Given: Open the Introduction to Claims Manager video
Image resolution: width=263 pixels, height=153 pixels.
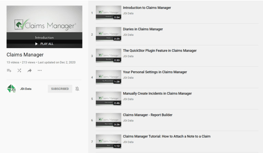Looking at the screenshot, I should [x=147, y=8].
